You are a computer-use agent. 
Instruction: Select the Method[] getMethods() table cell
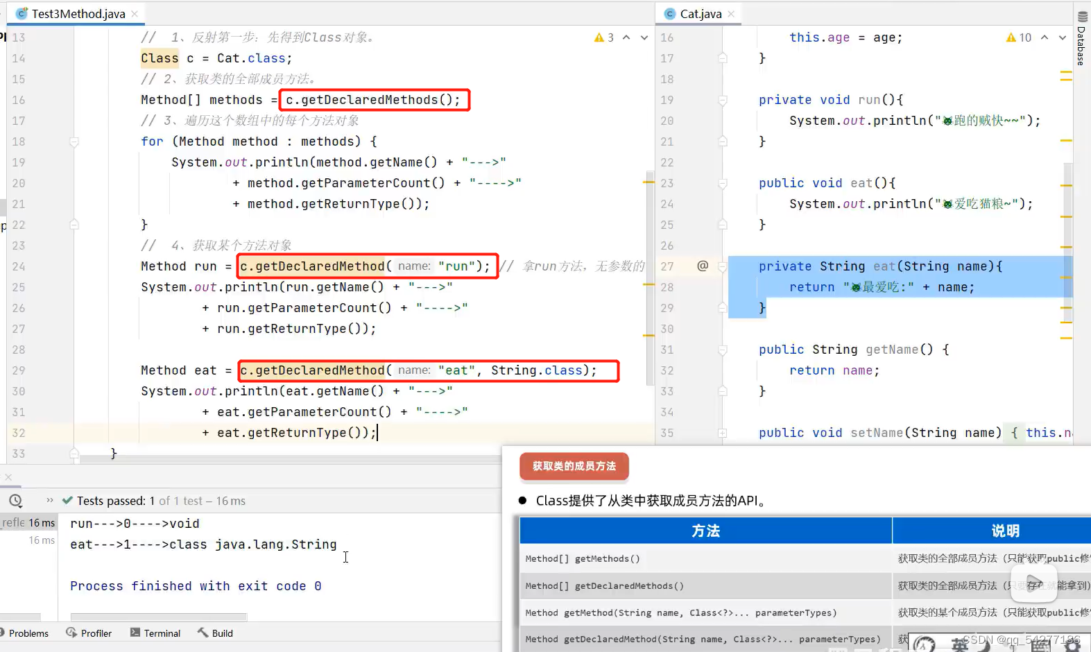coord(705,558)
